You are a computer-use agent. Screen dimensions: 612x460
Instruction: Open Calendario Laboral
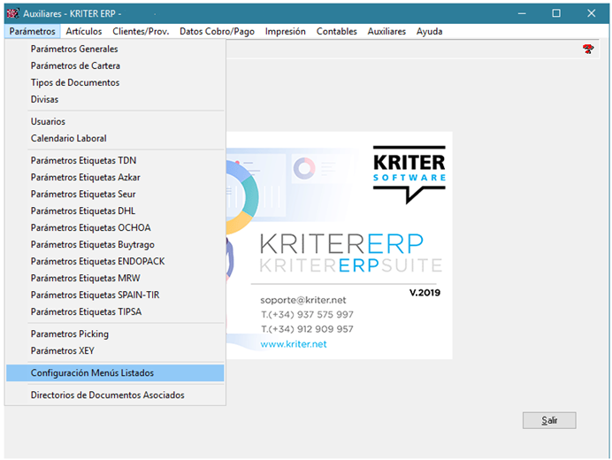(115, 138)
